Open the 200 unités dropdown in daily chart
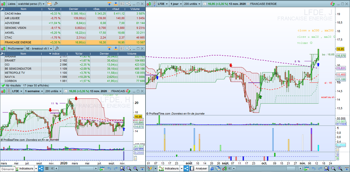350x172 pixels. coord(192,4)
